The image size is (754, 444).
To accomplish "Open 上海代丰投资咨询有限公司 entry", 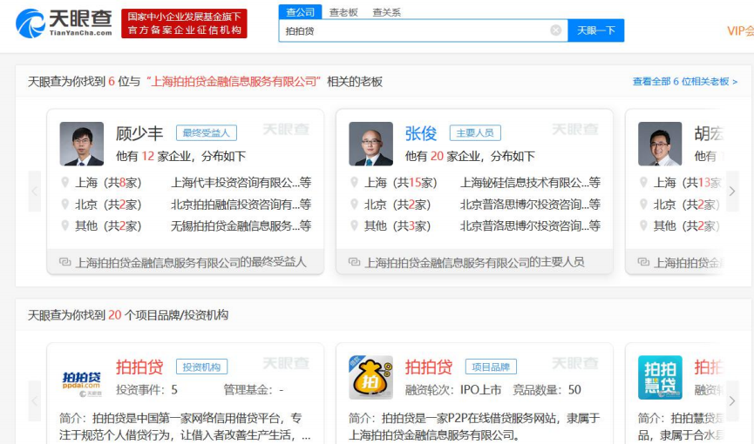I will click(241, 183).
